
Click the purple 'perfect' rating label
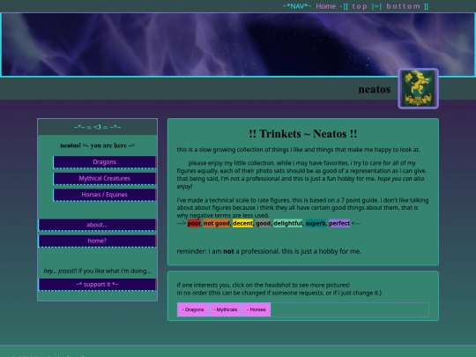pos(339,223)
